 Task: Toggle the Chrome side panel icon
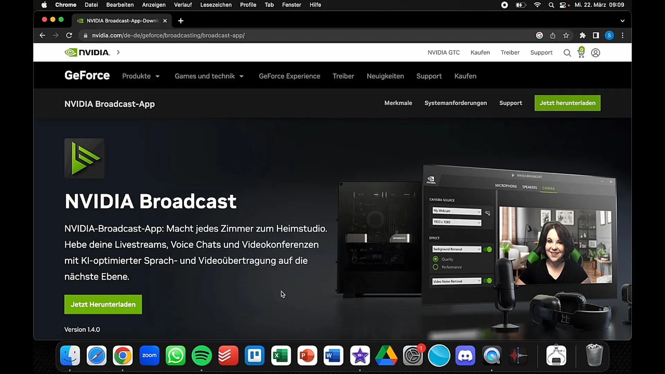click(596, 35)
